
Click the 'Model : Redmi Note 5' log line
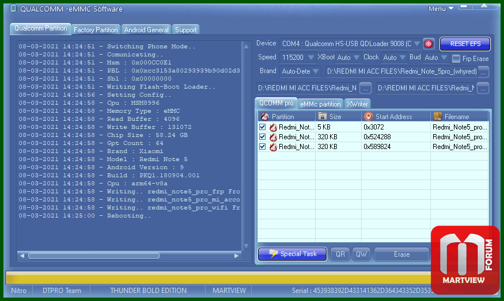(x=103, y=159)
